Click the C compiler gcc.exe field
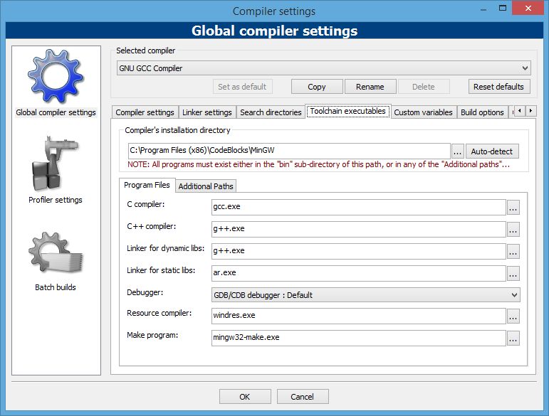This screenshot has width=549, height=416. pos(359,207)
